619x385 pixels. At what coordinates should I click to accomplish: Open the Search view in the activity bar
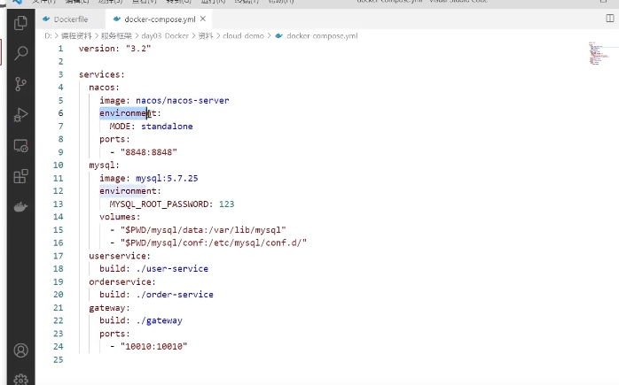tap(21, 53)
